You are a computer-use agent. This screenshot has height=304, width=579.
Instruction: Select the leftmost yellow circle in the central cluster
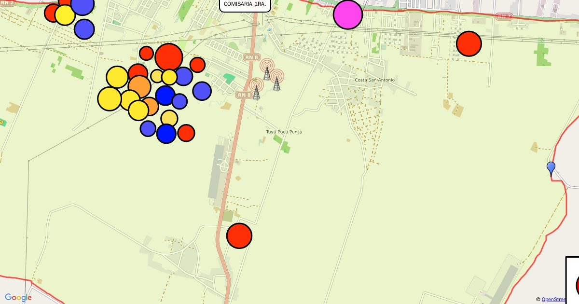(110, 98)
